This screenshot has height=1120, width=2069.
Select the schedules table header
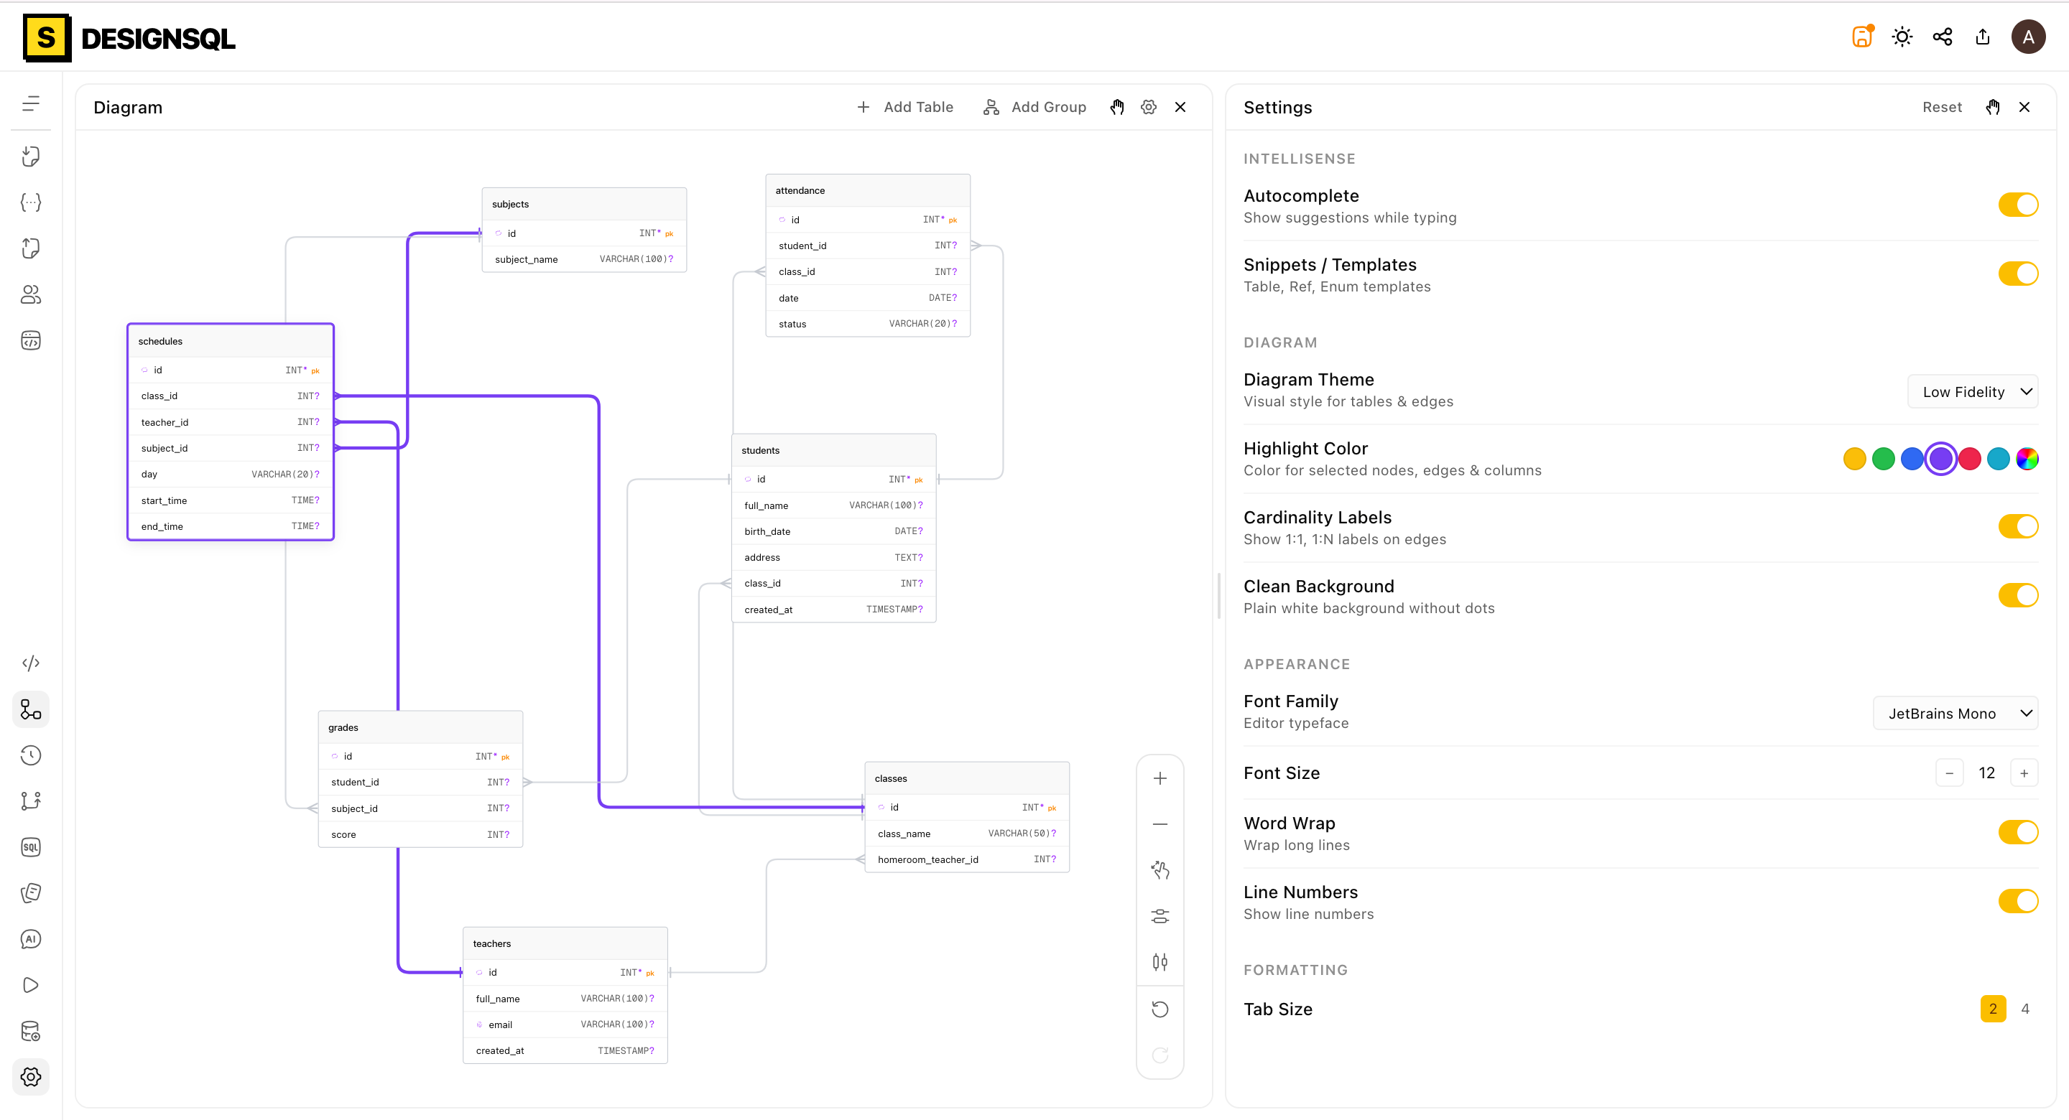pos(231,341)
